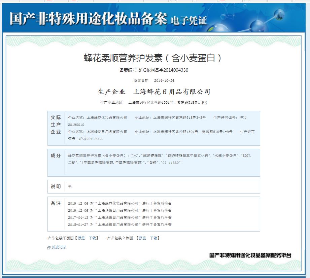Open 历史记录 history link
The height and width of the screenshot is (278, 310).
(59, 247)
